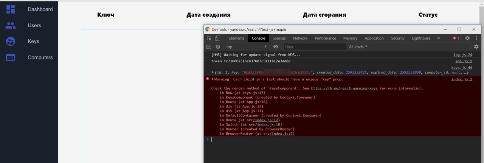Image resolution: width=484 pixels, height=163 pixels.
Task: Open the Sources tab
Action: click(x=279, y=38)
